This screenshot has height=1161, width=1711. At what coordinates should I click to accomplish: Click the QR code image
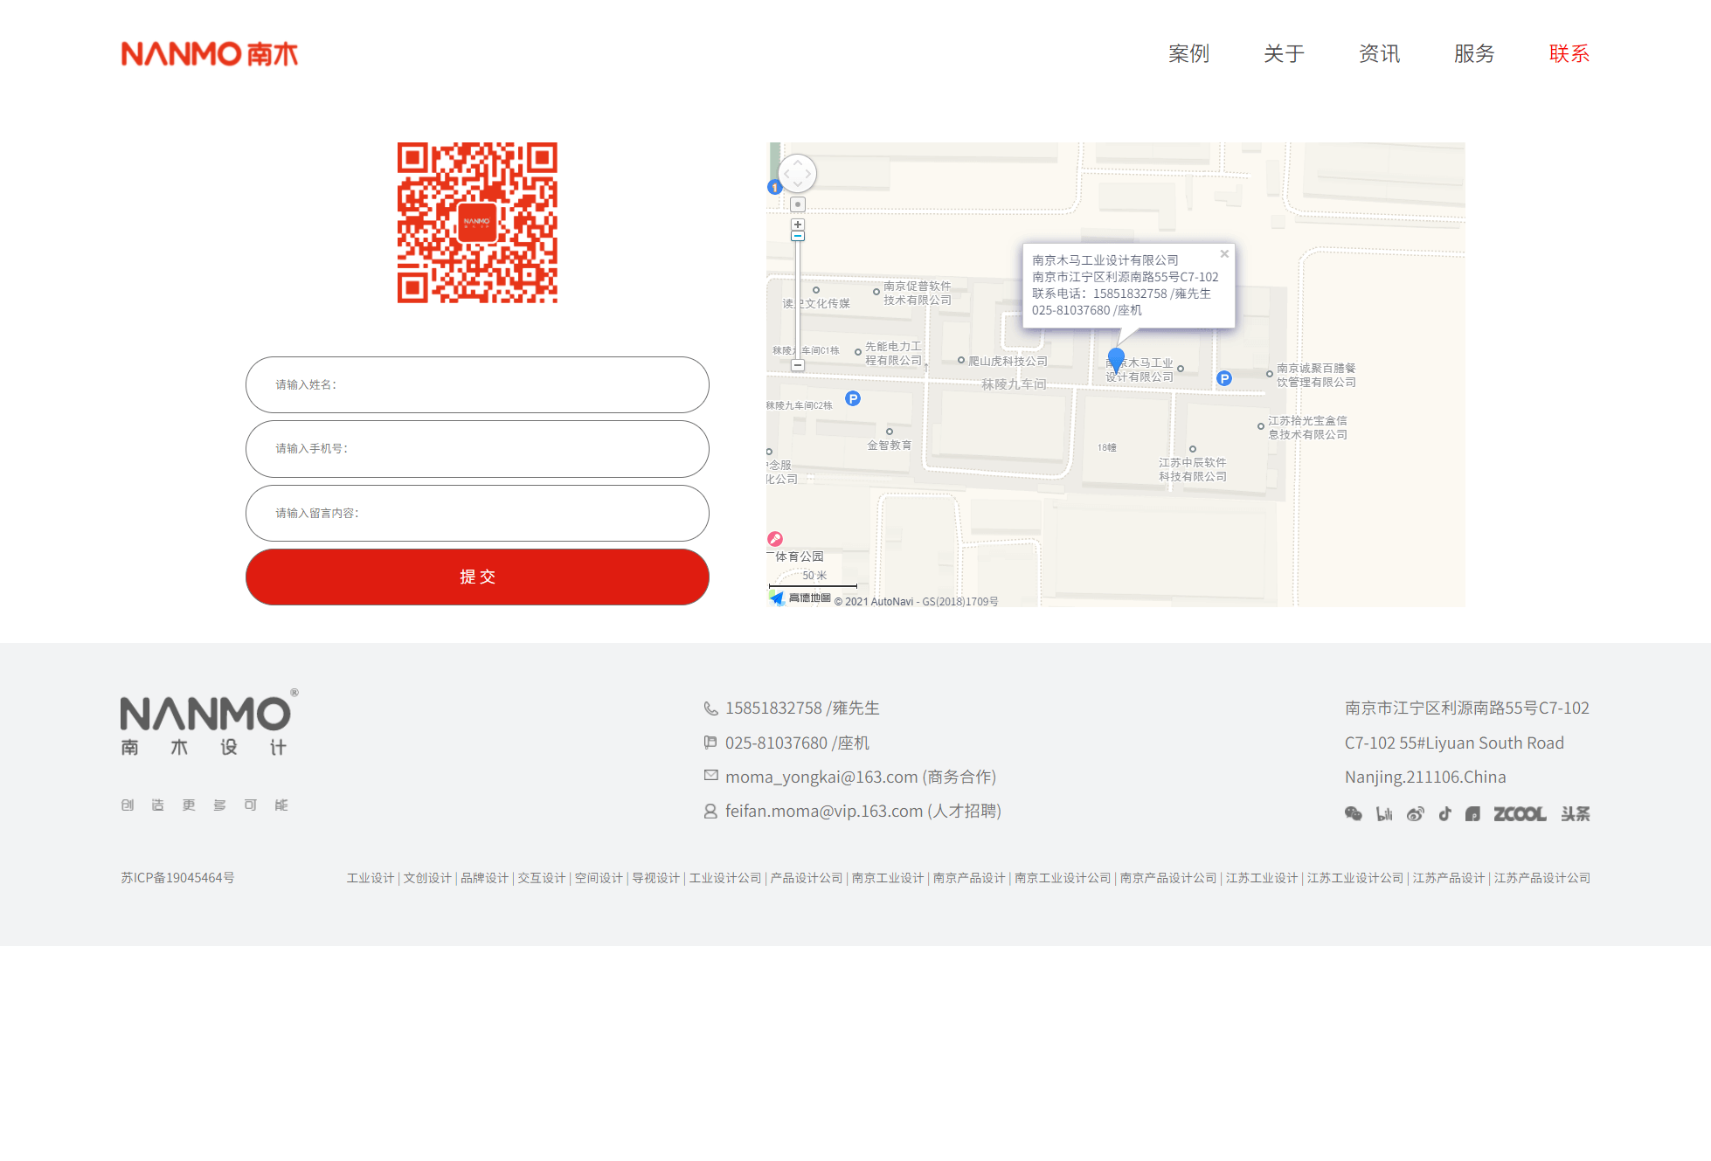pos(477,223)
